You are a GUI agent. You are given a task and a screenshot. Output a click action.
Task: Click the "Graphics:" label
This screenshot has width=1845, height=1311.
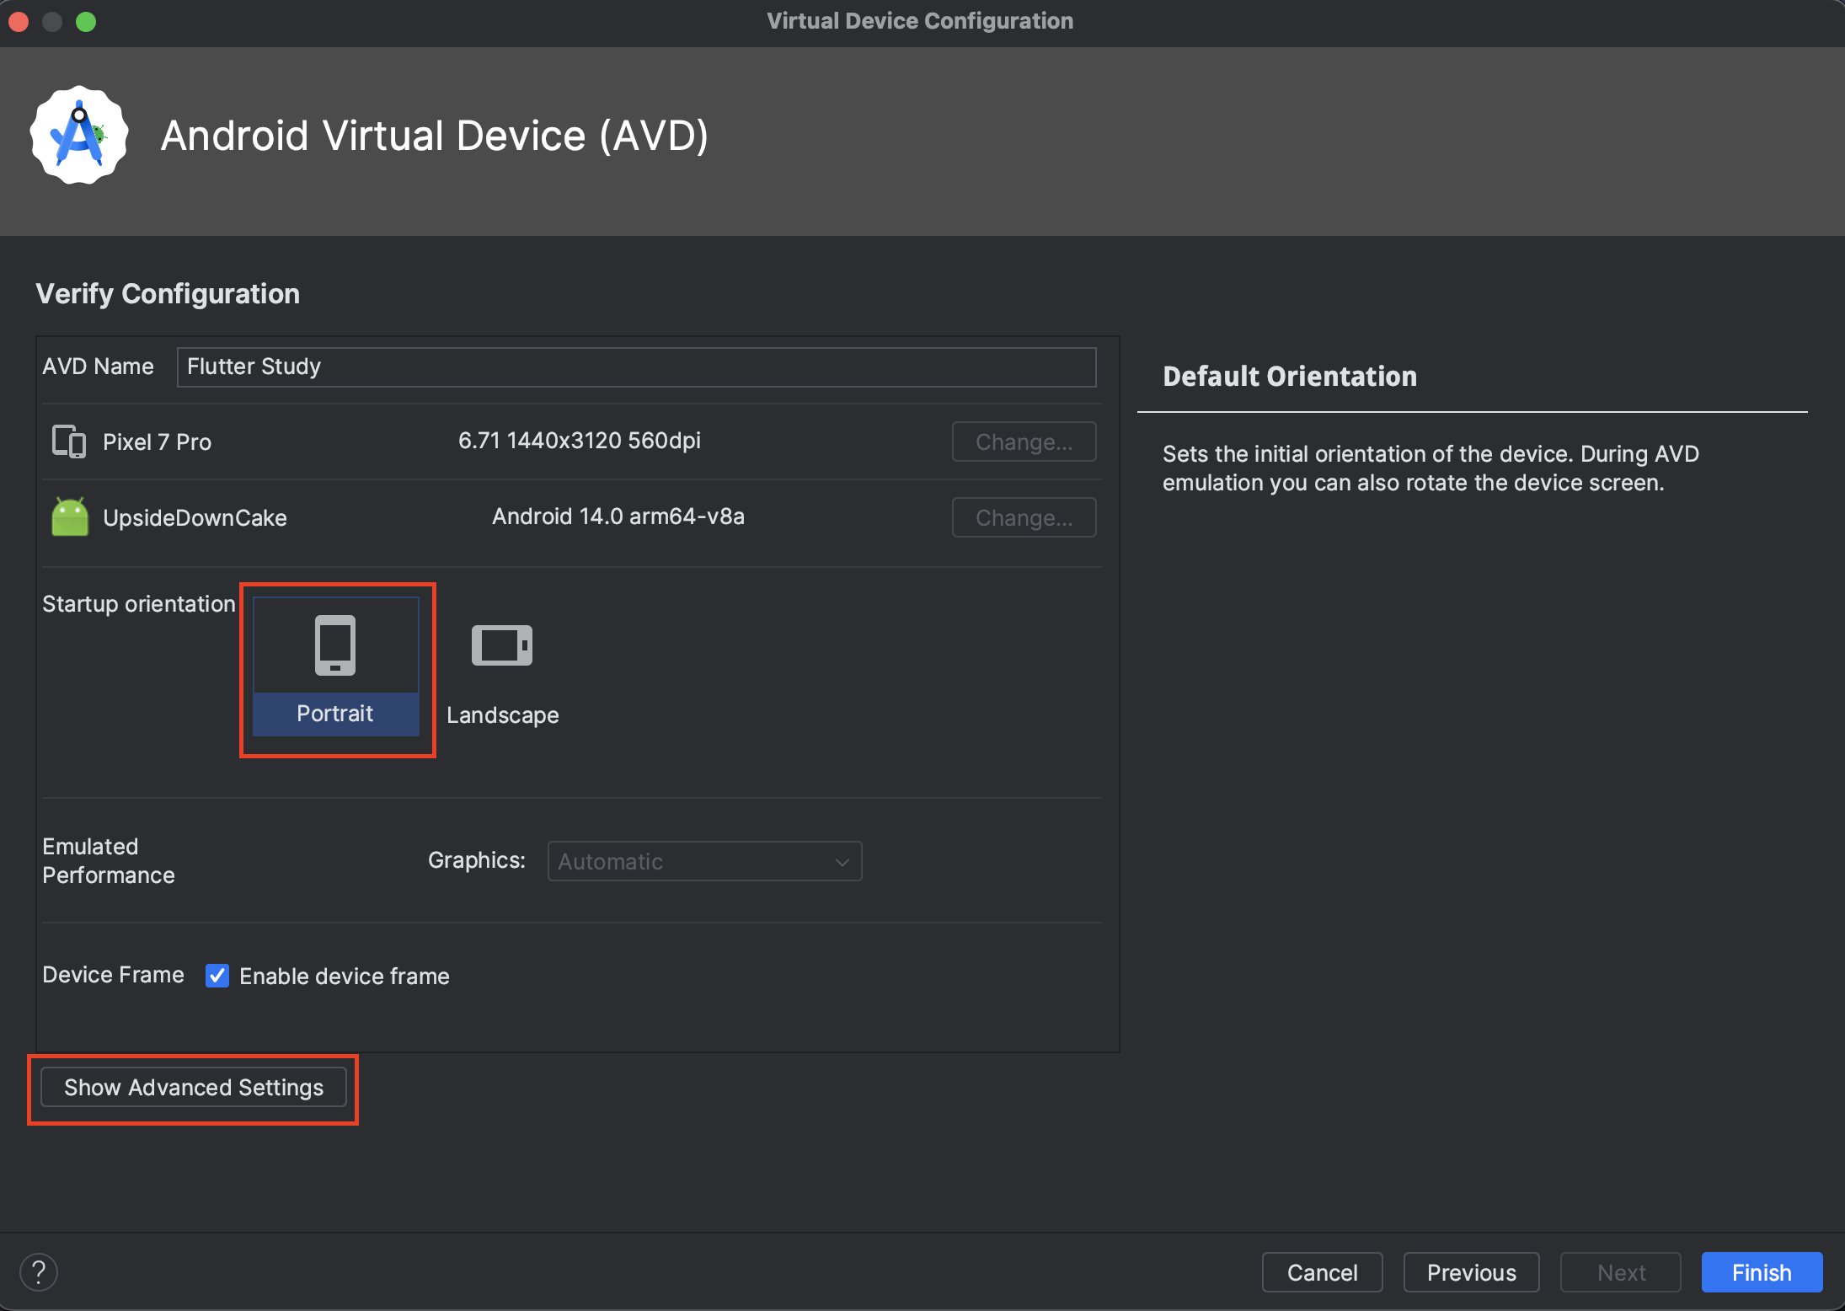[477, 860]
